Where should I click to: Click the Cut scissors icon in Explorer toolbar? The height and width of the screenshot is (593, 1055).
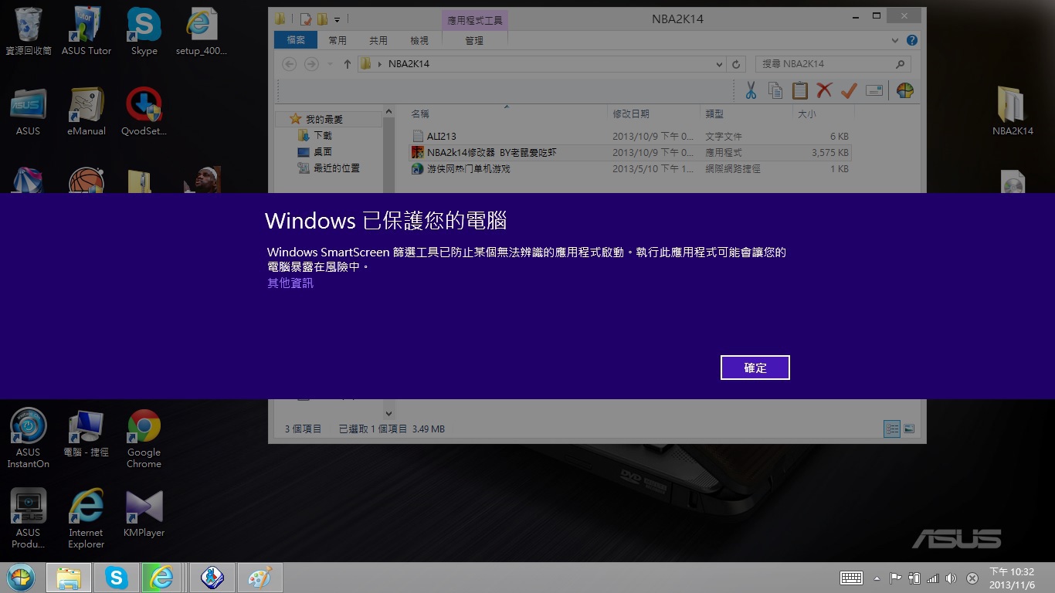[750, 90]
